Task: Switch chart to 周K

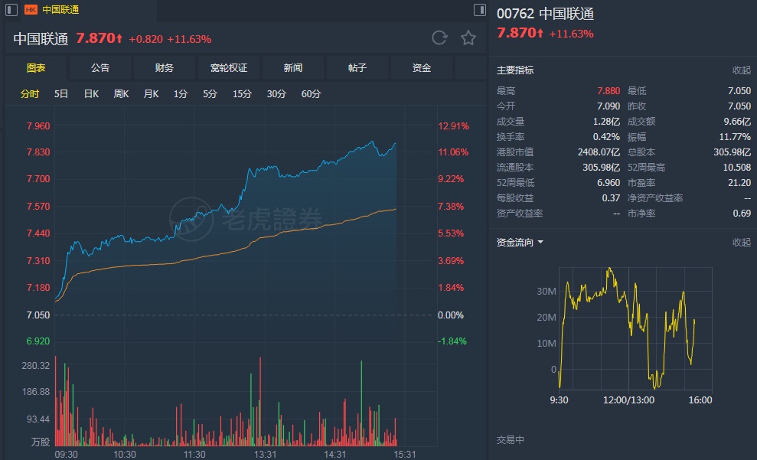Action: 121,94
